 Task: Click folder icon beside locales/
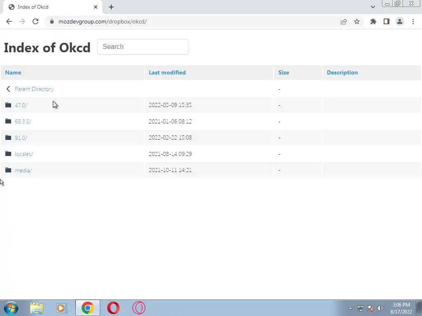click(x=8, y=154)
